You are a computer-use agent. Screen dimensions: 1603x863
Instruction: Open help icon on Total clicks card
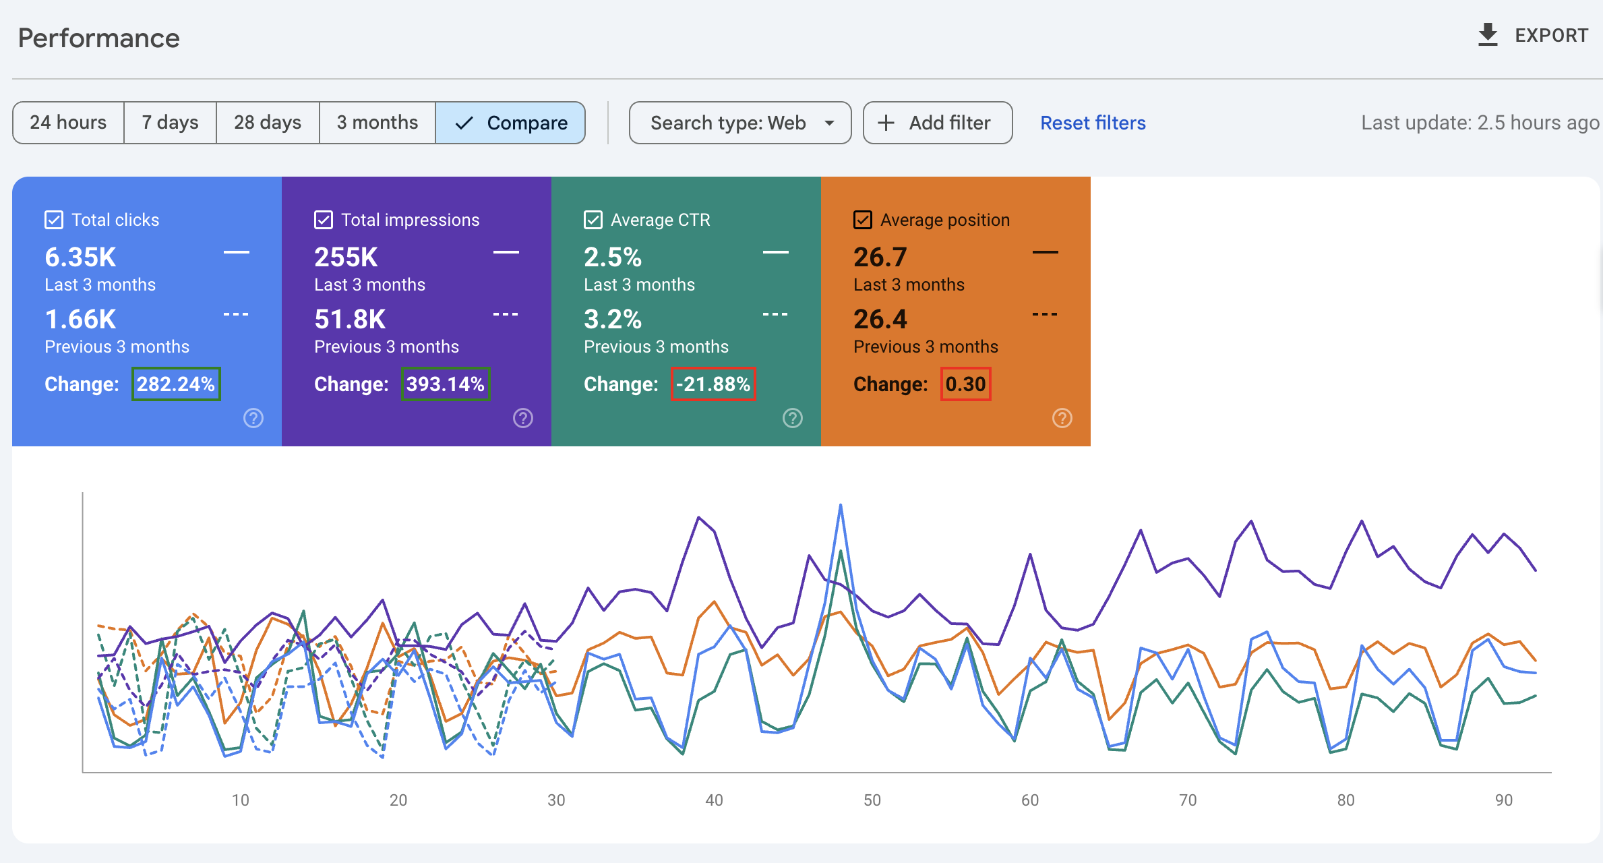tap(253, 418)
